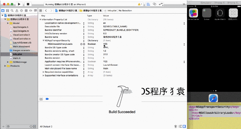Open the related items grid menu

(x=41, y=11)
